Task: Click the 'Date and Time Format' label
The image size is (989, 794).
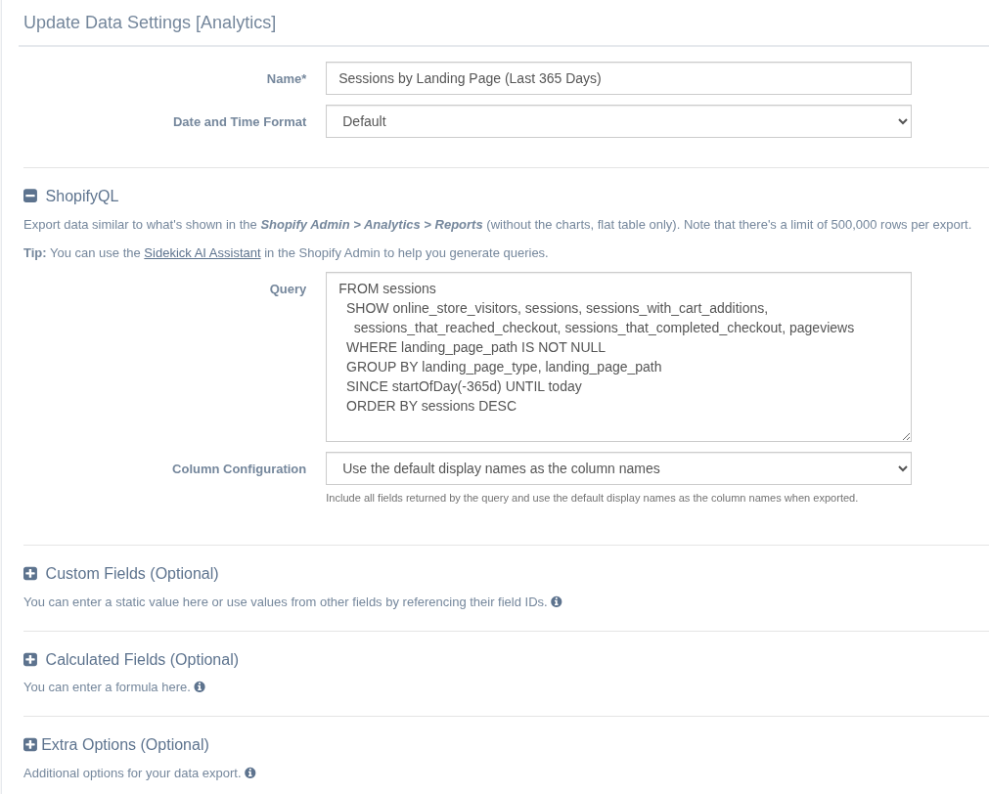Action: 240,122
